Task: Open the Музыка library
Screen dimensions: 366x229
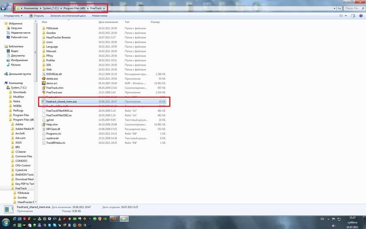Action: [16, 65]
